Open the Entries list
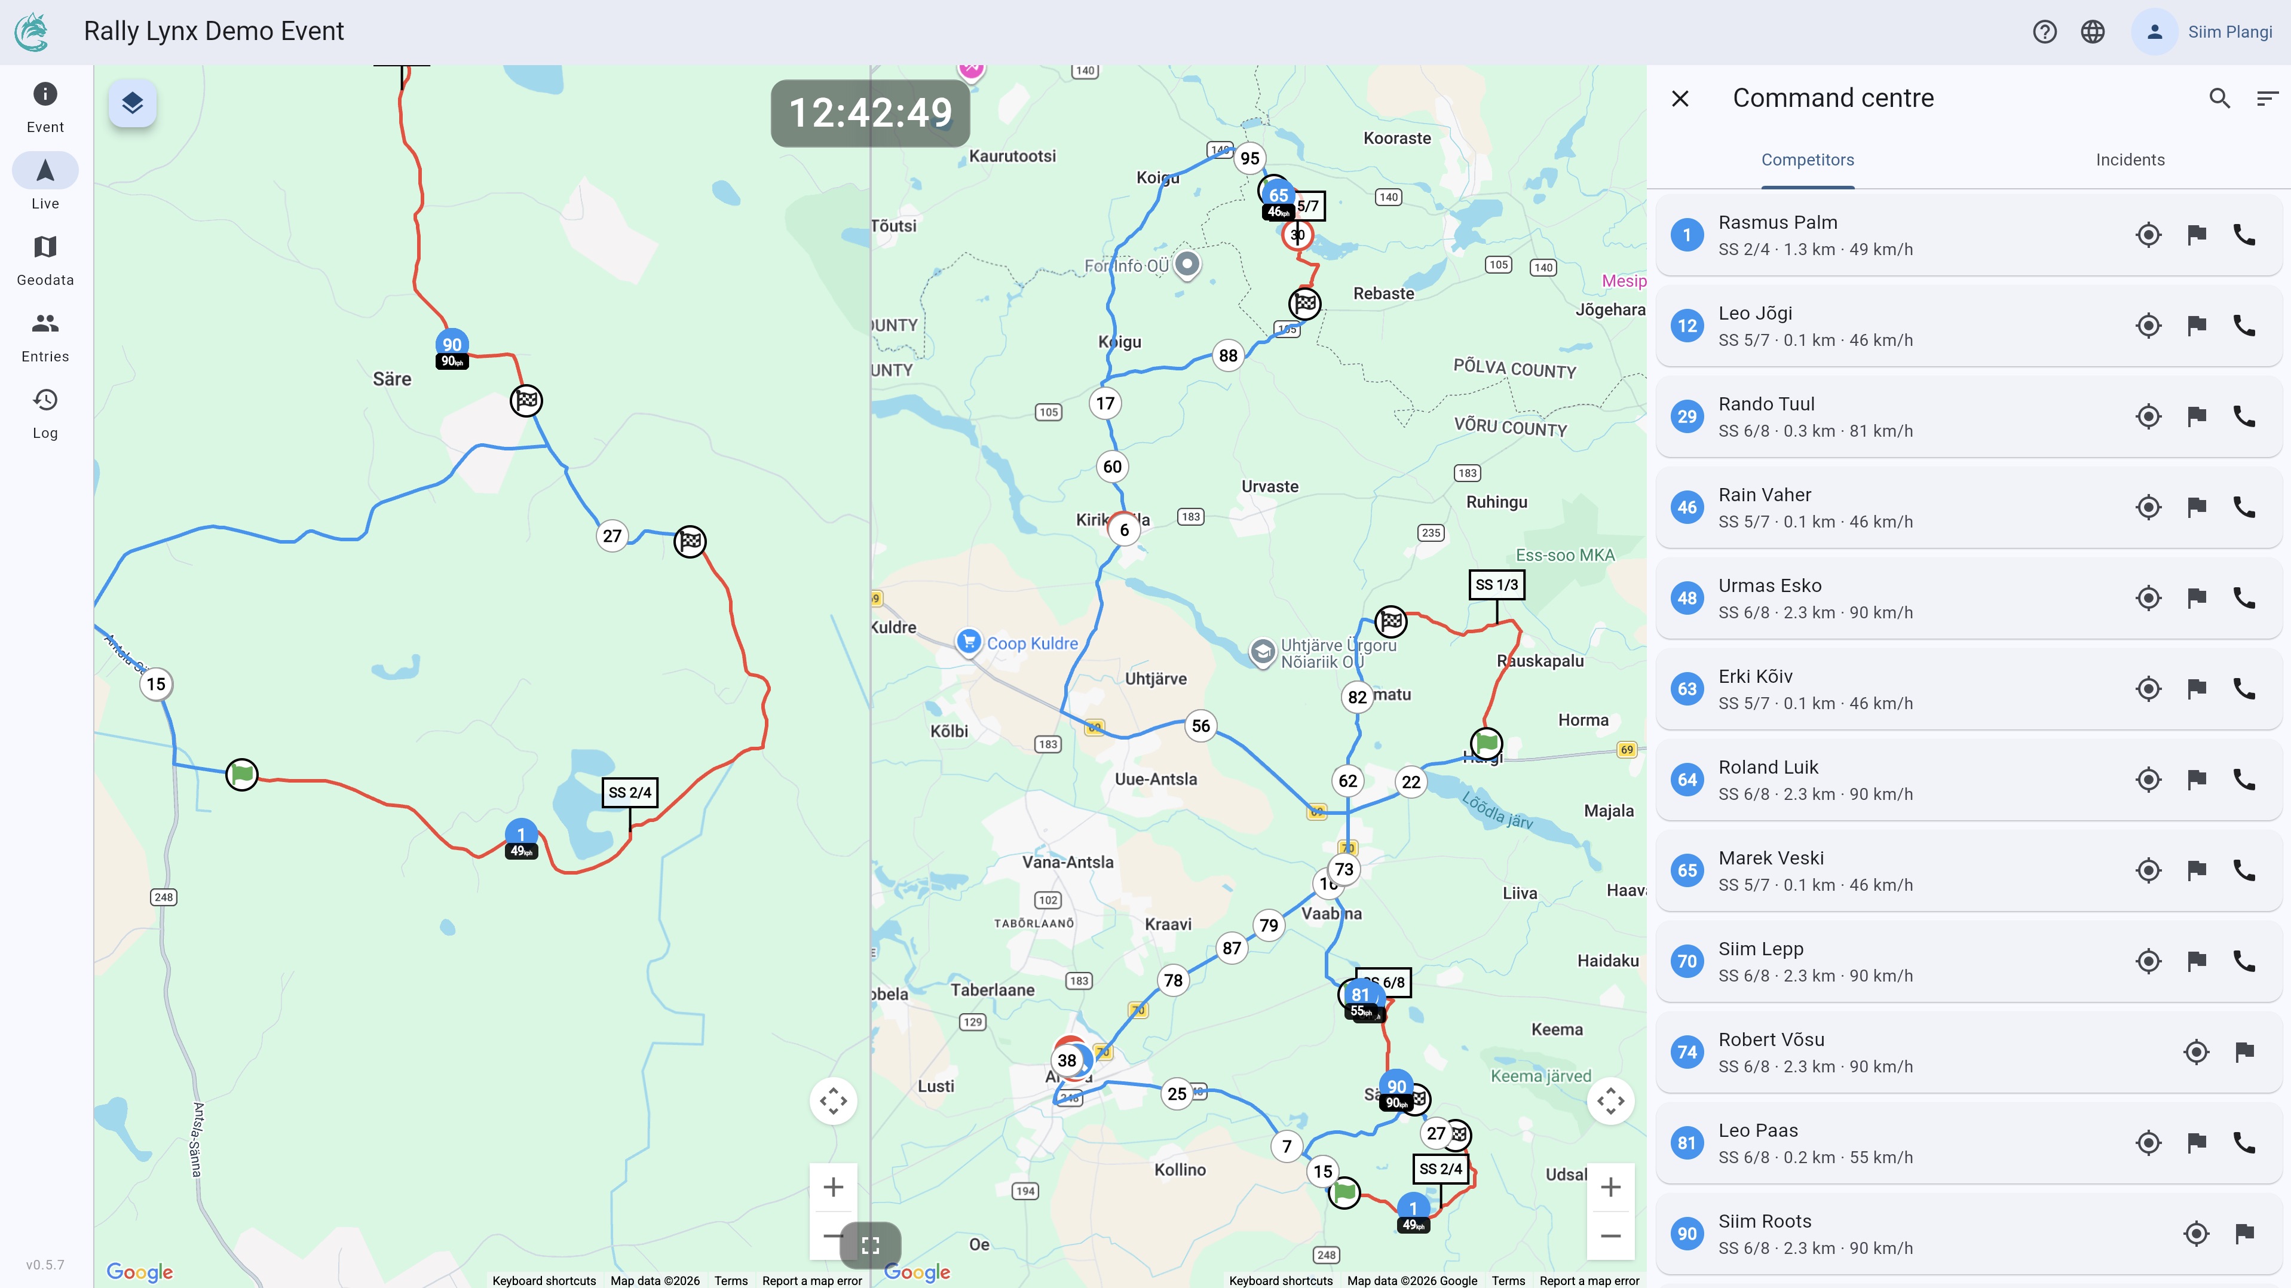The height and width of the screenshot is (1288, 2291). (44, 336)
